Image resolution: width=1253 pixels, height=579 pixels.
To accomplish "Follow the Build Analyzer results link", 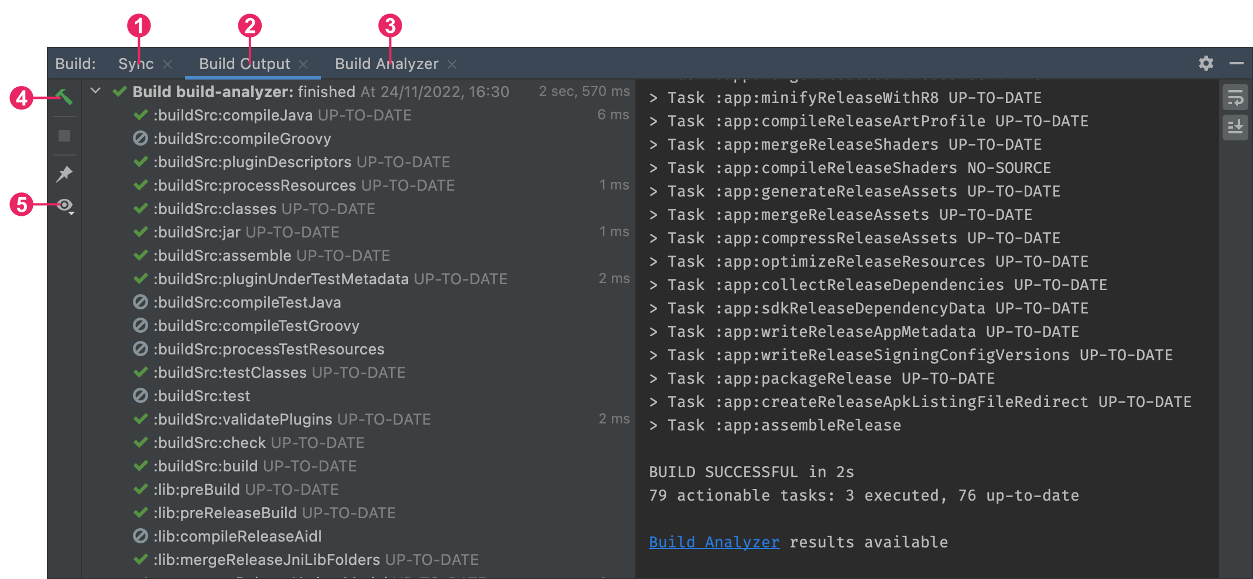I will (x=714, y=542).
